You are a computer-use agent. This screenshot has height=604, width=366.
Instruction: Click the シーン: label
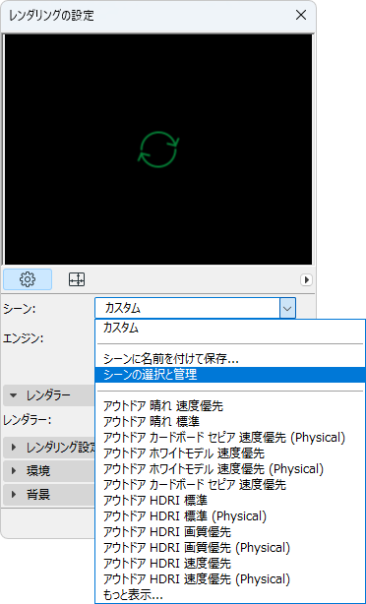[20, 309]
